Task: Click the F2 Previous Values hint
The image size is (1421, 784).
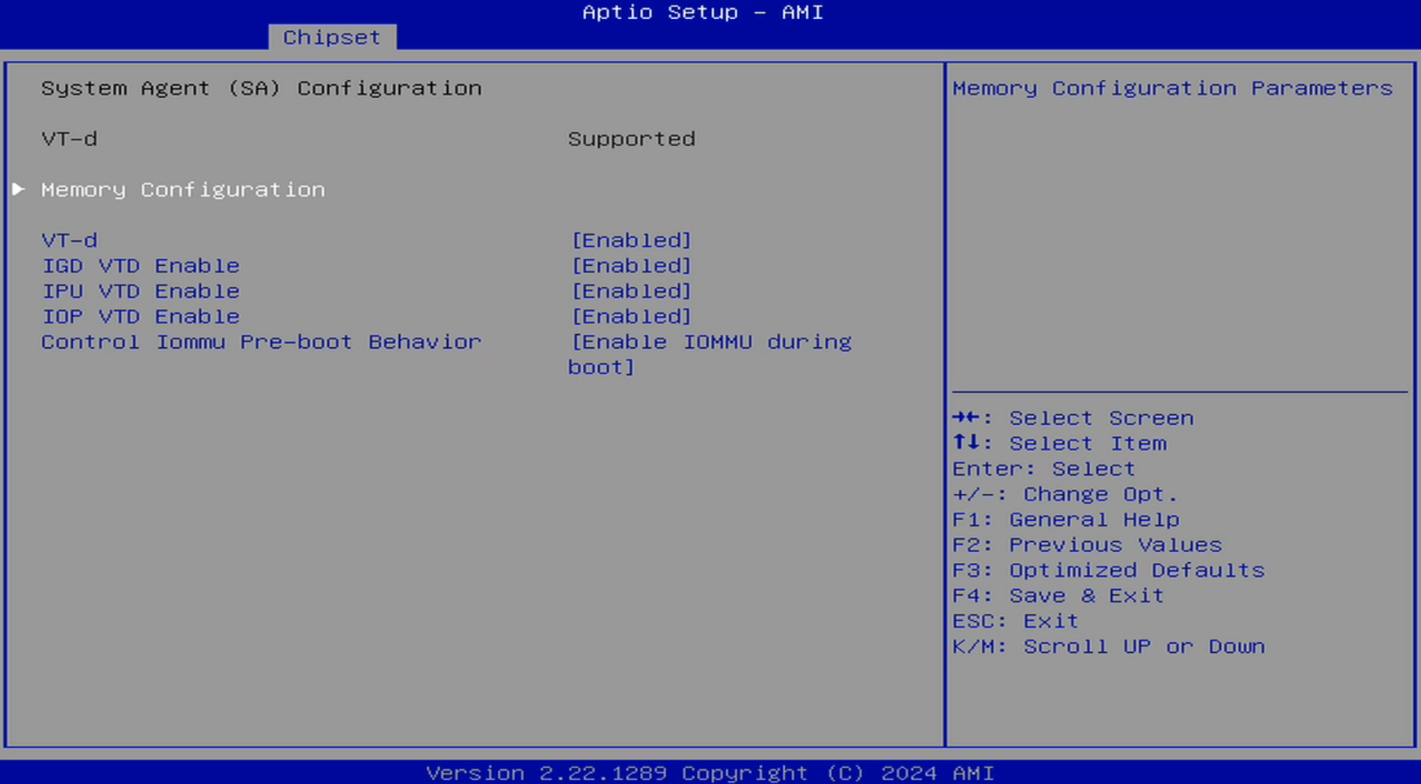Action: click(x=1087, y=545)
